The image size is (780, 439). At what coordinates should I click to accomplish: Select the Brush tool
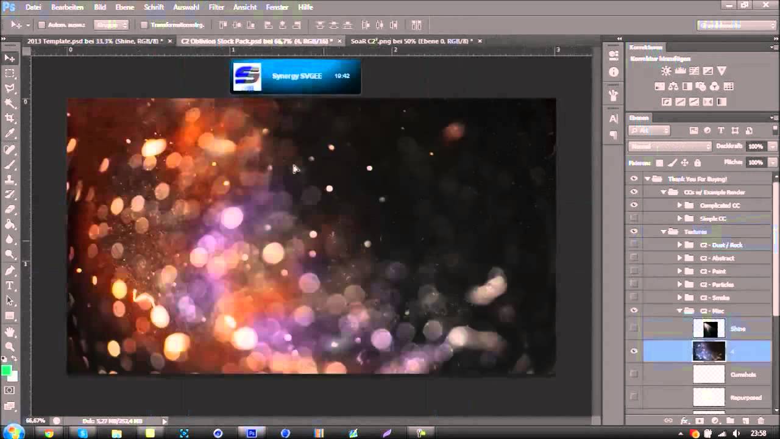pos(10,165)
